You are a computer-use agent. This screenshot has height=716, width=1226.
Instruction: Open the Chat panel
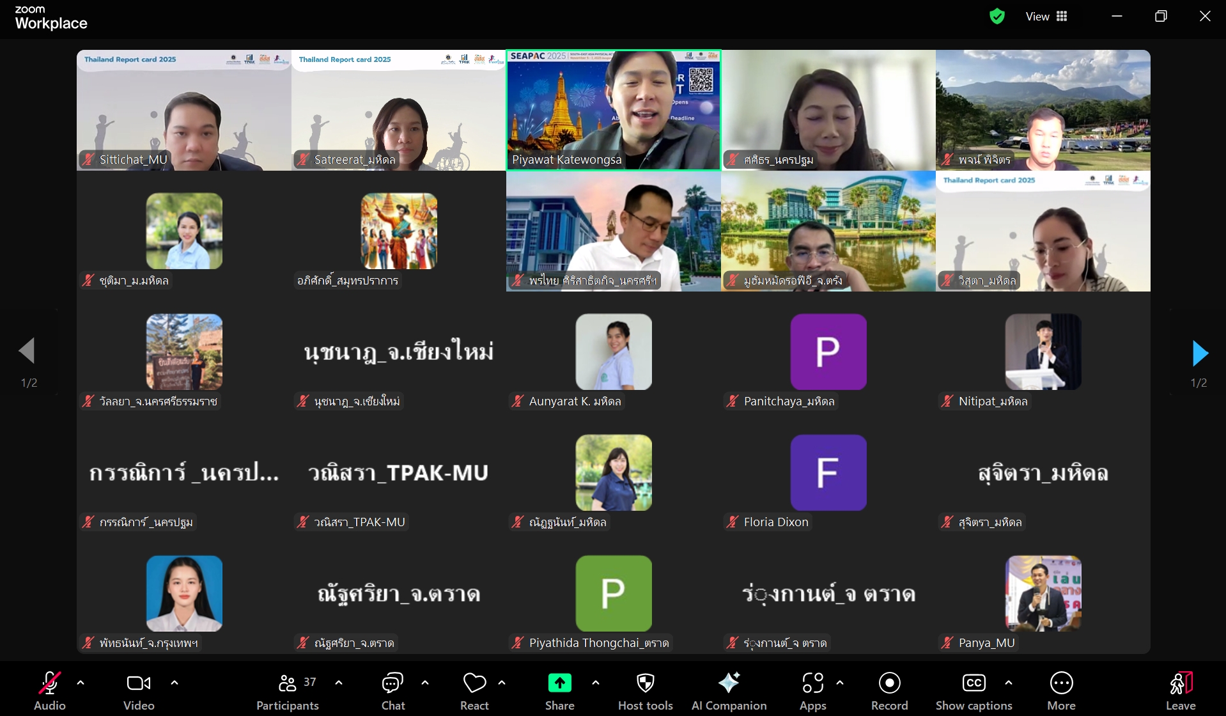[x=392, y=691]
